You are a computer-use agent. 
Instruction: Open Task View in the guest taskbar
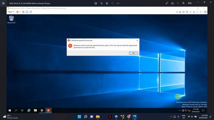(x=22, y=110)
